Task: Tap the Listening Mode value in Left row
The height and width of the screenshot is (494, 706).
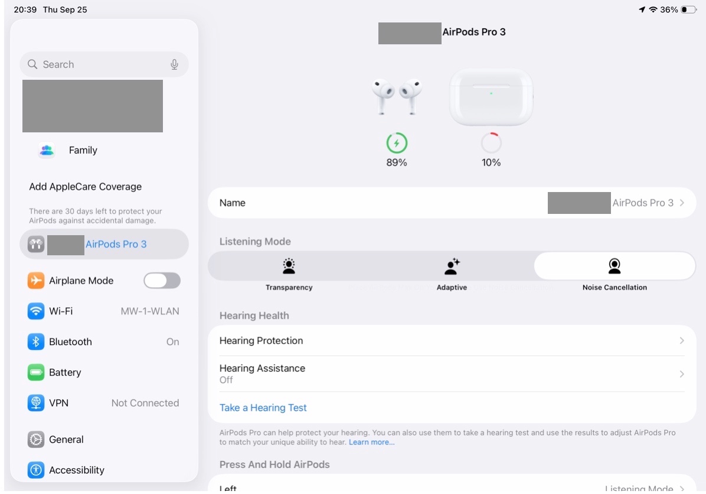Action: [639, 489]
